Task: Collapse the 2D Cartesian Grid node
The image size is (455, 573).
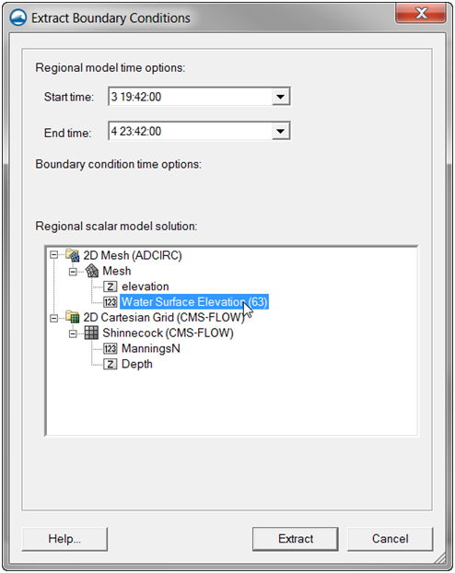Action: click(54, 318)
